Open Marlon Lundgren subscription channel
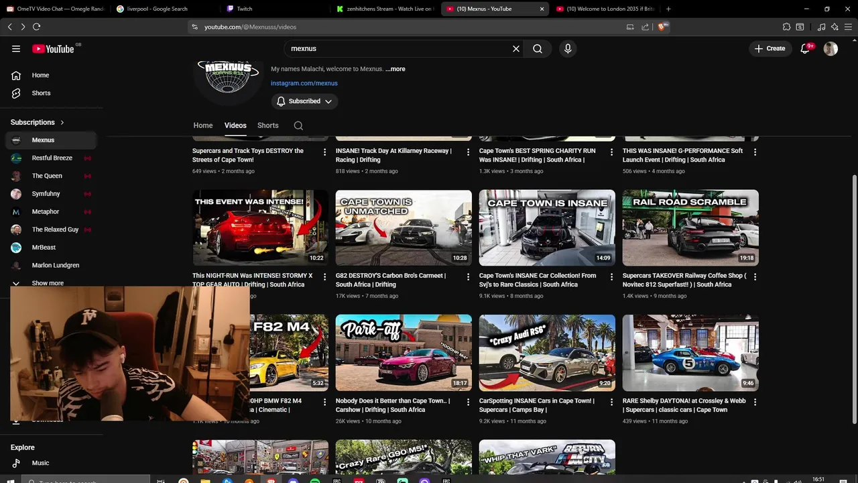Screen dimensions: 858x483 tap(52, 265)
